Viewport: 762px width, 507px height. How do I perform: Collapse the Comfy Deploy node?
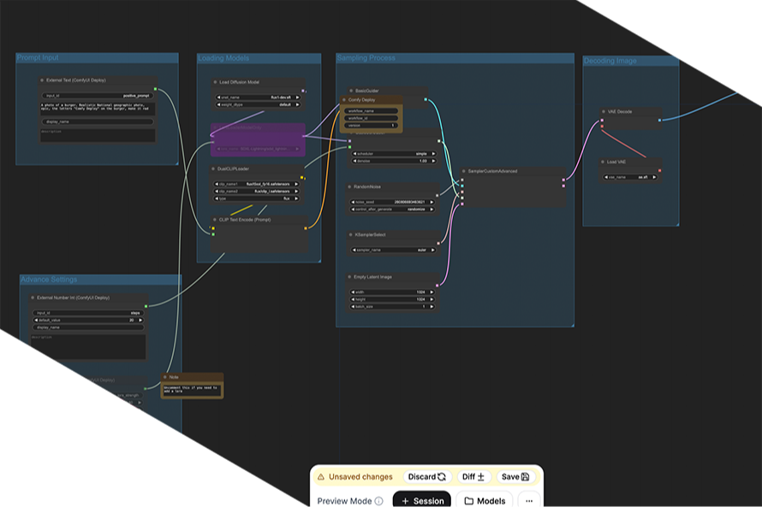(x=345, y=101)
